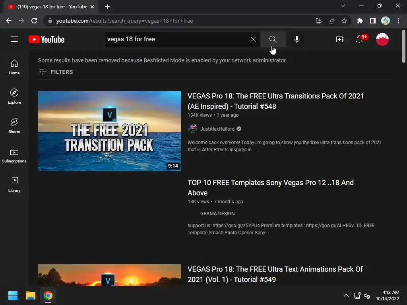Close the 'vegas 18 for free' tab
Screen dimensions: 407x305
click(92, 7)
